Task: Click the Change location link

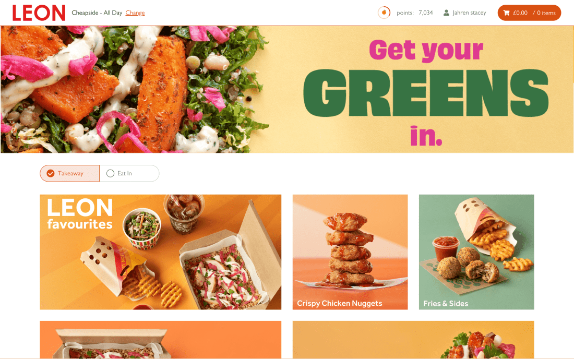Action: [x=135, y=13]
